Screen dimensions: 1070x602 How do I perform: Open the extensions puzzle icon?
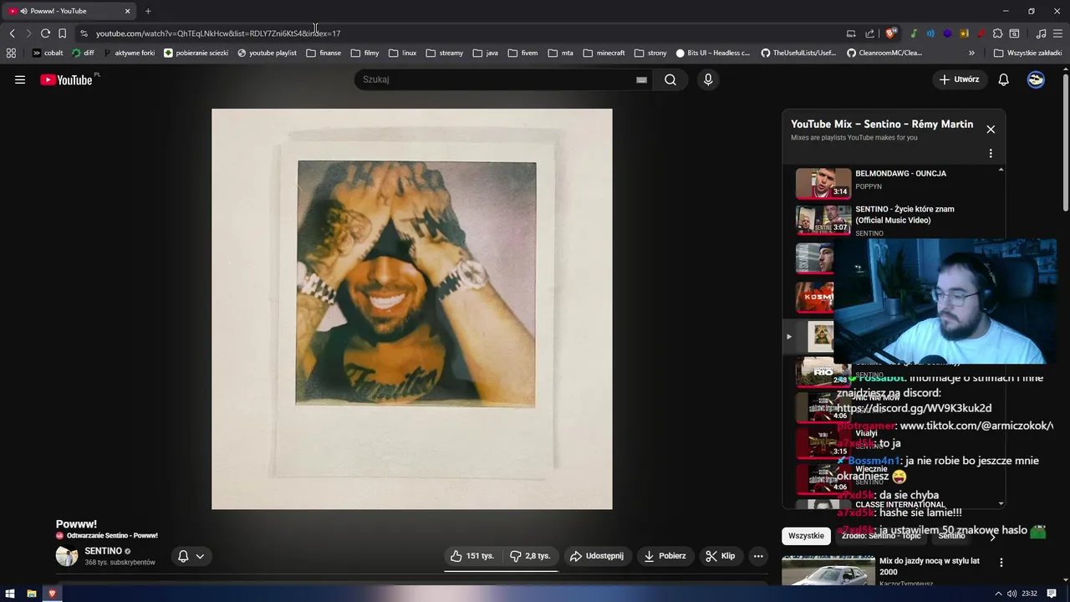[997, 33]
